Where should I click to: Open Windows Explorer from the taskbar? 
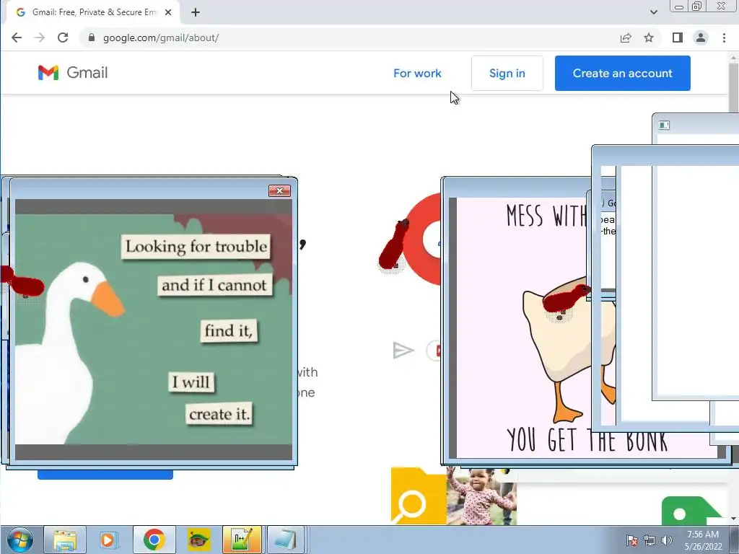click(x=65, y=540)
